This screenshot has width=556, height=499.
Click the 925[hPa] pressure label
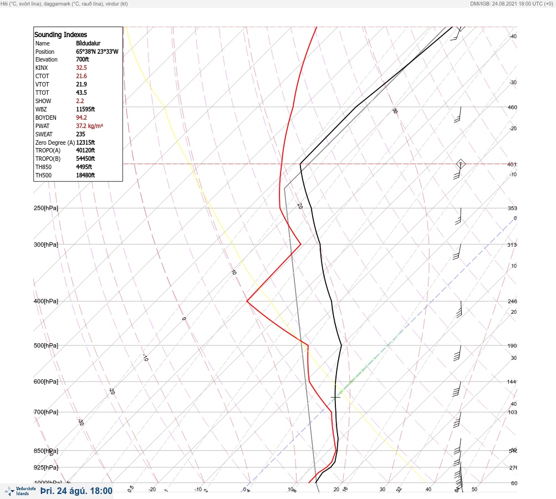point(46,467)
